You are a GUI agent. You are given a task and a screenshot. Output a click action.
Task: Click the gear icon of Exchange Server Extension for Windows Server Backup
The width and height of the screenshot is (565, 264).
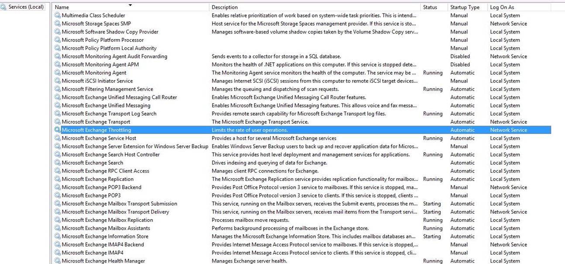point(58,146)
